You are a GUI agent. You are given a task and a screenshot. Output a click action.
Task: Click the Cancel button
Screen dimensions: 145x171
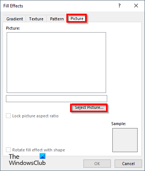pos(128,164)
